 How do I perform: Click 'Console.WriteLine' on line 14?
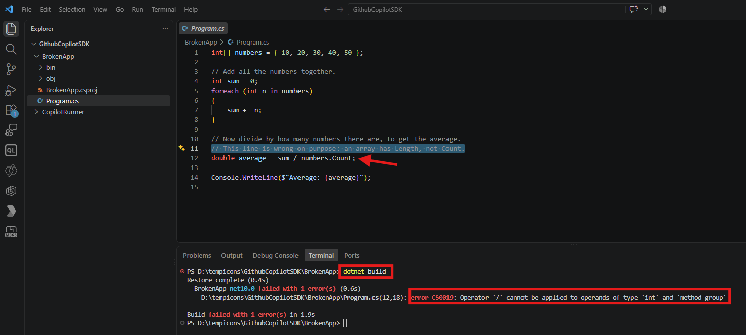[x=244, y=178]
